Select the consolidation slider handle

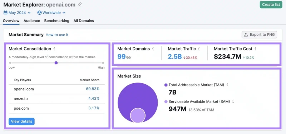tap(56, 63)
